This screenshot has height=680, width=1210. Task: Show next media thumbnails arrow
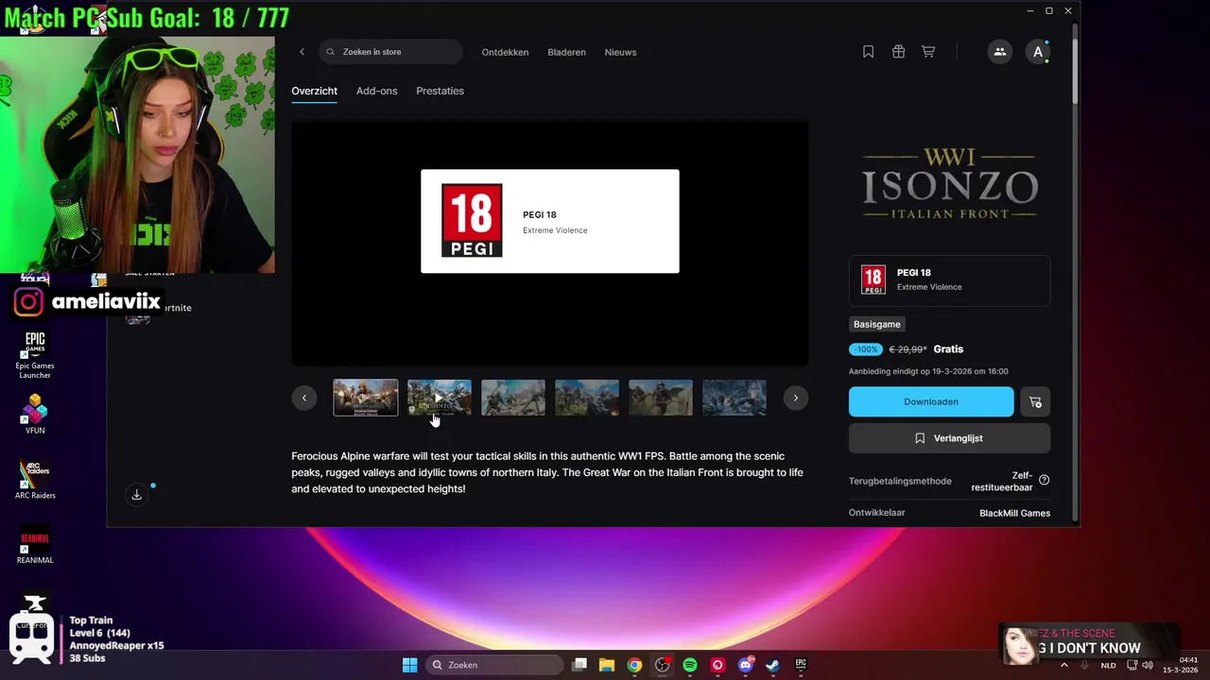(796, 398)
